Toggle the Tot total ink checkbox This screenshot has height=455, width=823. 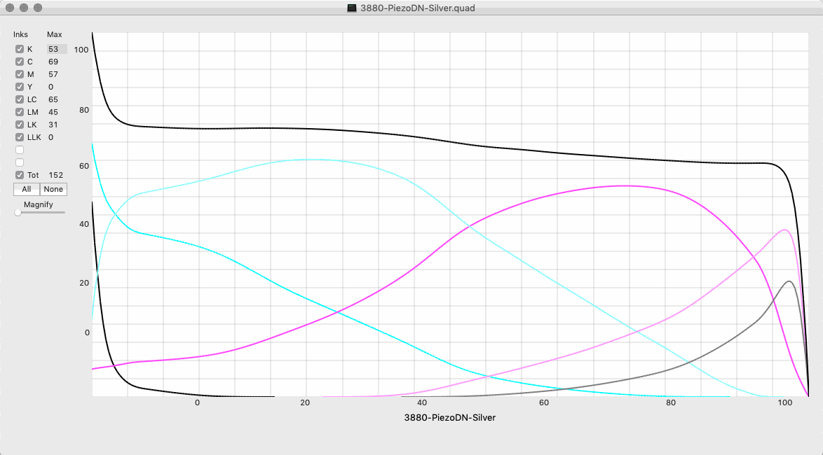[x=20, y=174]
